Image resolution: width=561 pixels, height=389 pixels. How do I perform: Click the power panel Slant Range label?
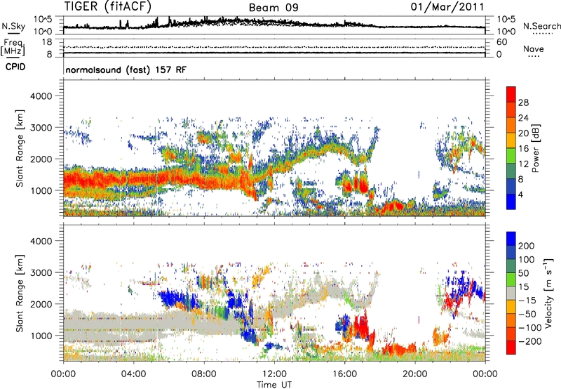coord(20,148)
